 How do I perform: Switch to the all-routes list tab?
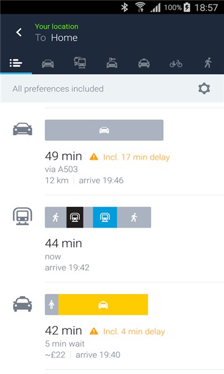[16, 63]
